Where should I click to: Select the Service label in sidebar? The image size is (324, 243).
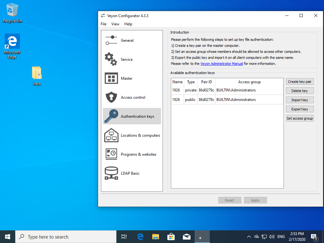coord(127,59)
